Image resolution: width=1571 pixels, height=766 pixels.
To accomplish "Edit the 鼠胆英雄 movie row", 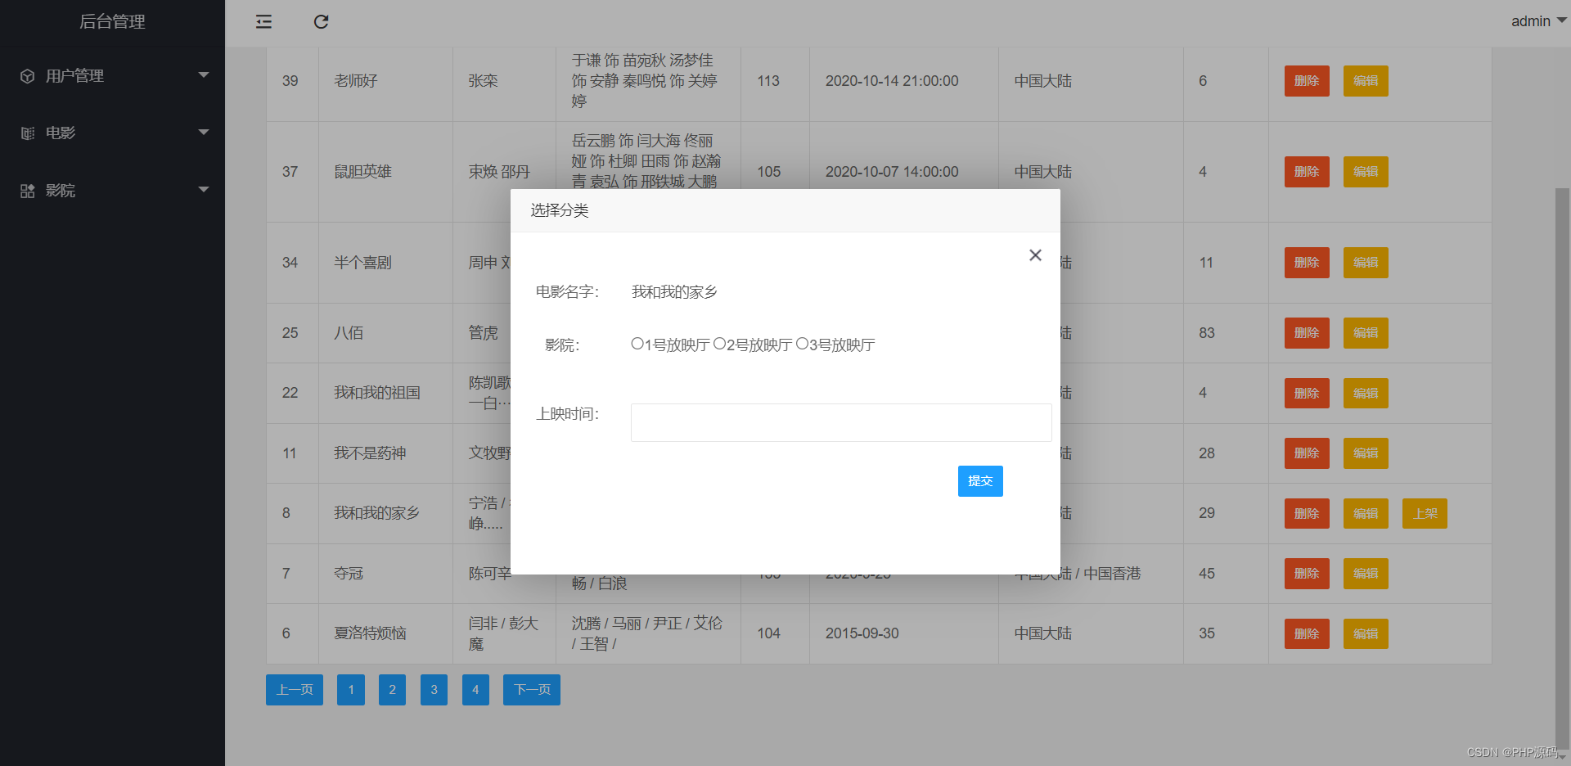I will tap(1366, 172).
